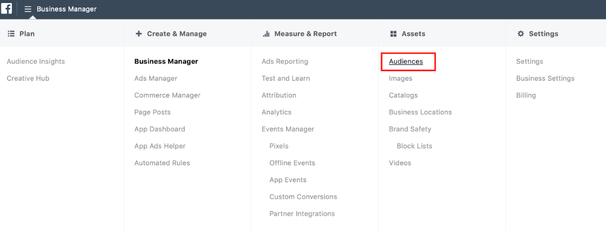Open Events Manager

click(x=288, y=129)
